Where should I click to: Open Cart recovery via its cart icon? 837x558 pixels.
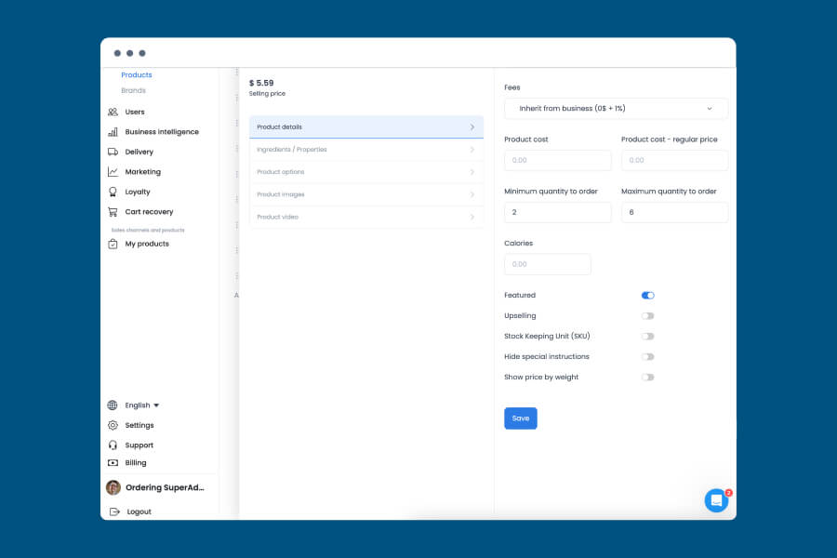pos(113,211)
